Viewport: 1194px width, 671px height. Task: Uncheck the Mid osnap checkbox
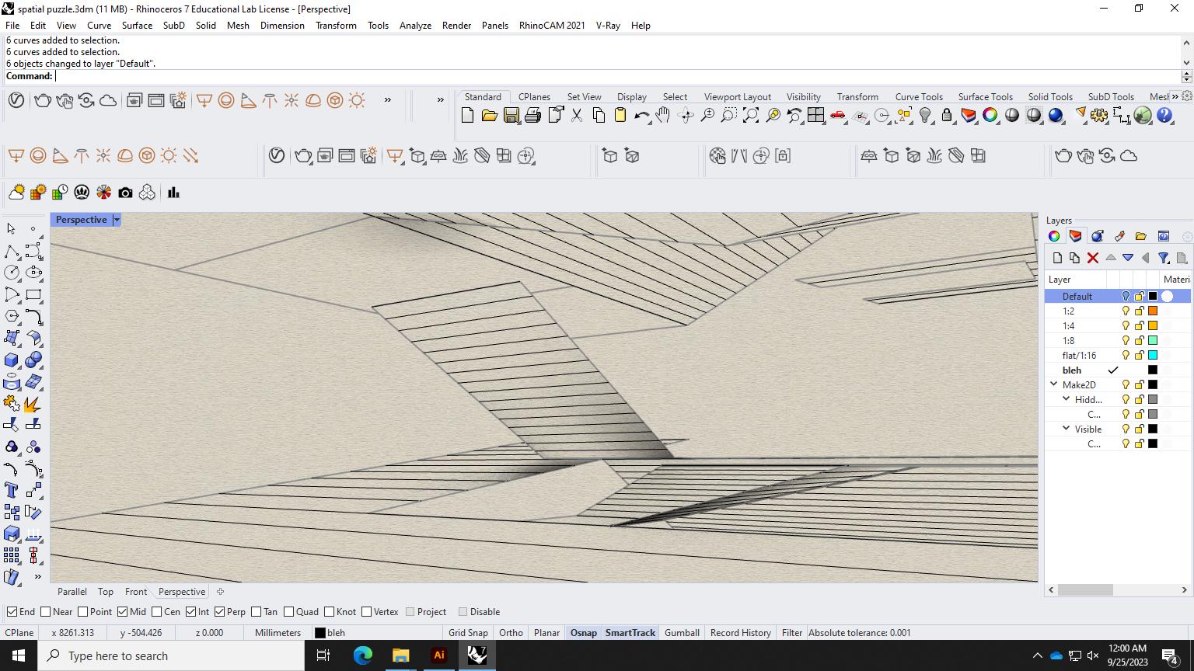coord(123,612)
